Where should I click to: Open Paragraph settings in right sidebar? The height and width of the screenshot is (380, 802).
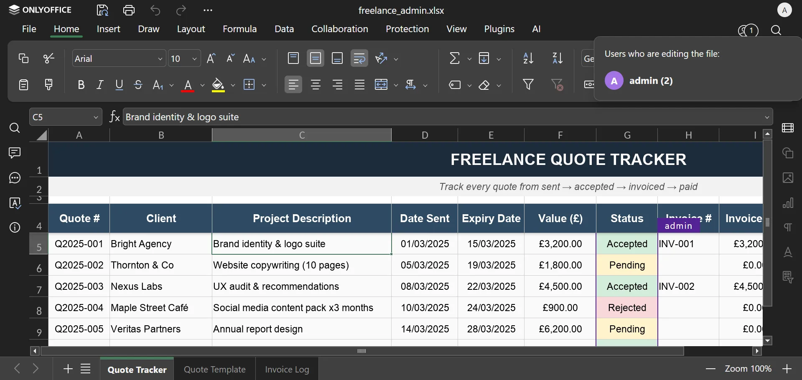click(x=789, y=228)
